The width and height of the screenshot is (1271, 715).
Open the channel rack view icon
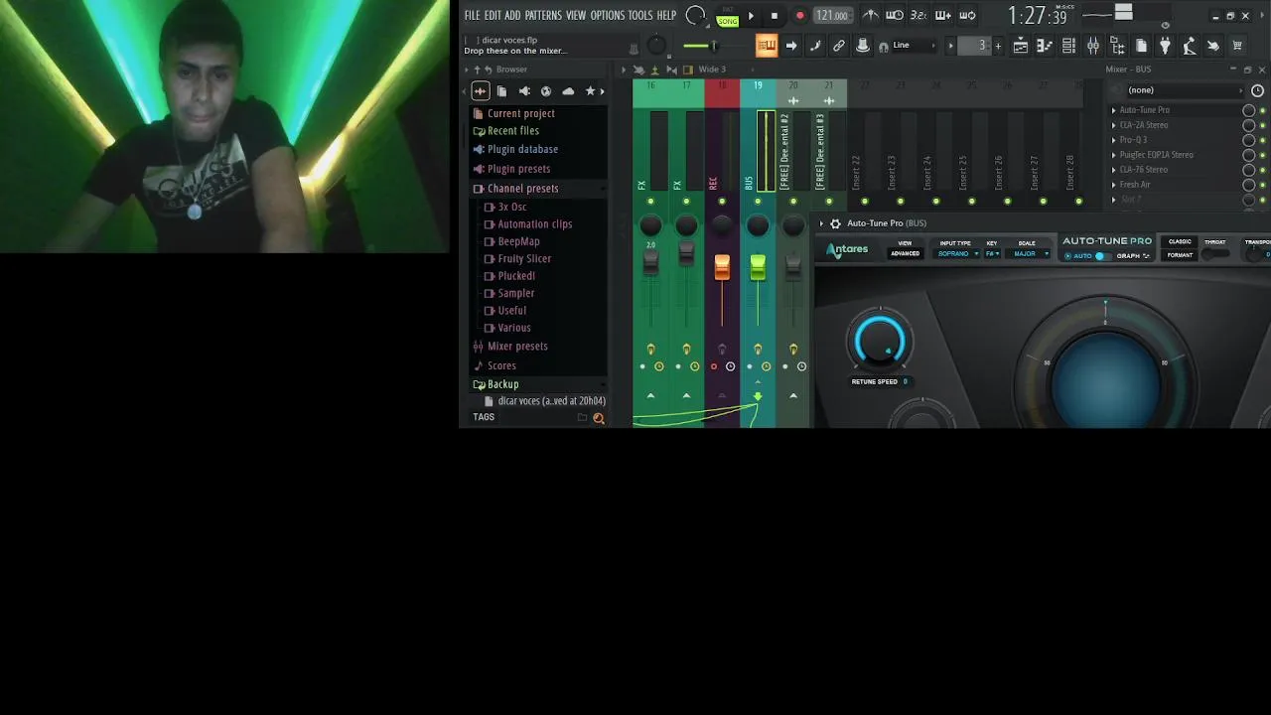point(1068,46)
